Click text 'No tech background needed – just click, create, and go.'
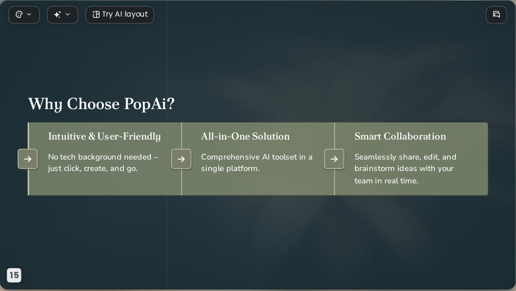Viewport: 516px width, 291px height. pyautogui.click(x=103, y=163)
